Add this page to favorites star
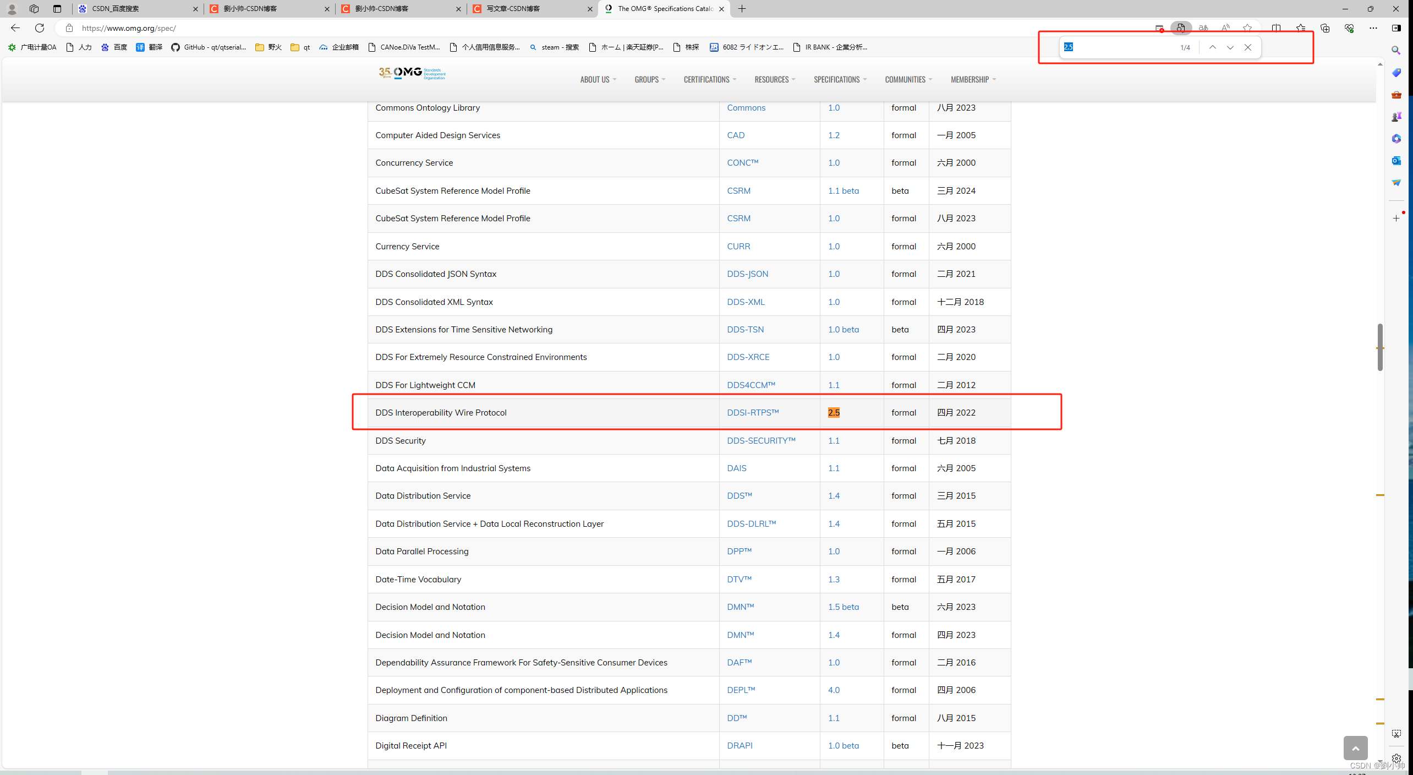 (1247, 28)
